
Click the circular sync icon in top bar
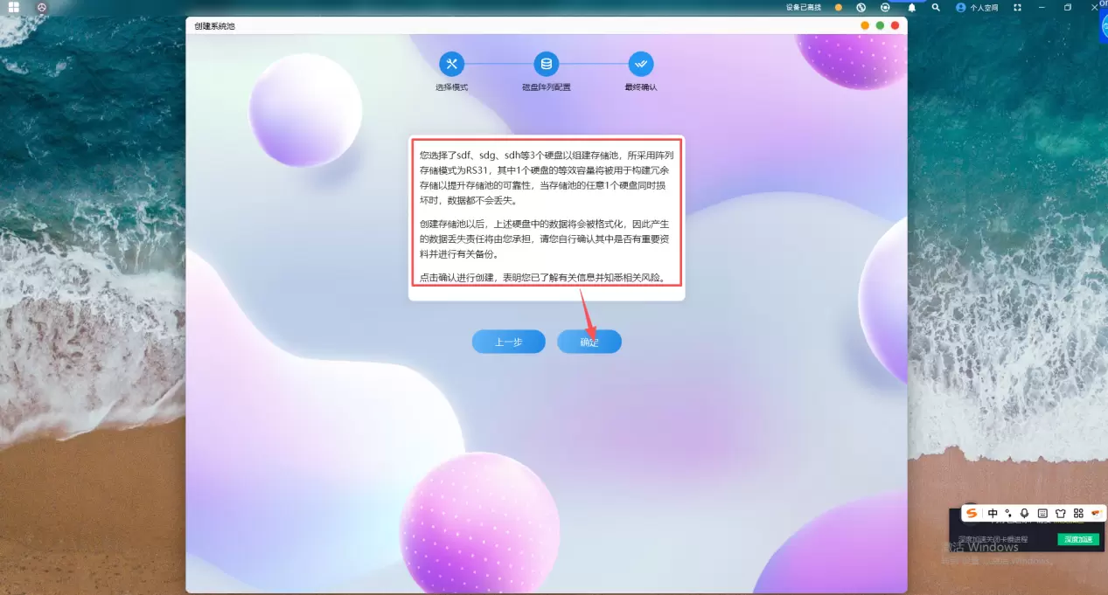885,7
